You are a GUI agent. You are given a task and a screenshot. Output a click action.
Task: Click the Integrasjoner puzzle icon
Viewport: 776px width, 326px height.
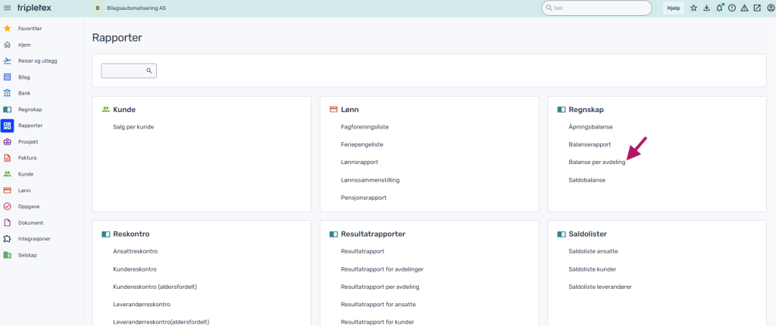(7, 238)
